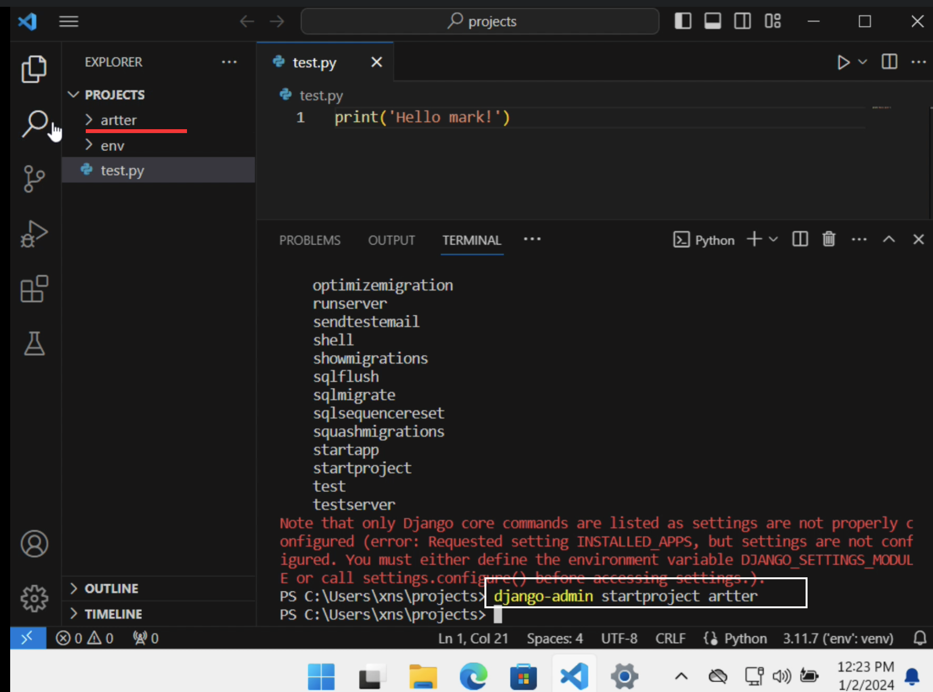
Task: Open the Explorer view in activity bar
Action: pyautogui.click(x=34, y=69)
